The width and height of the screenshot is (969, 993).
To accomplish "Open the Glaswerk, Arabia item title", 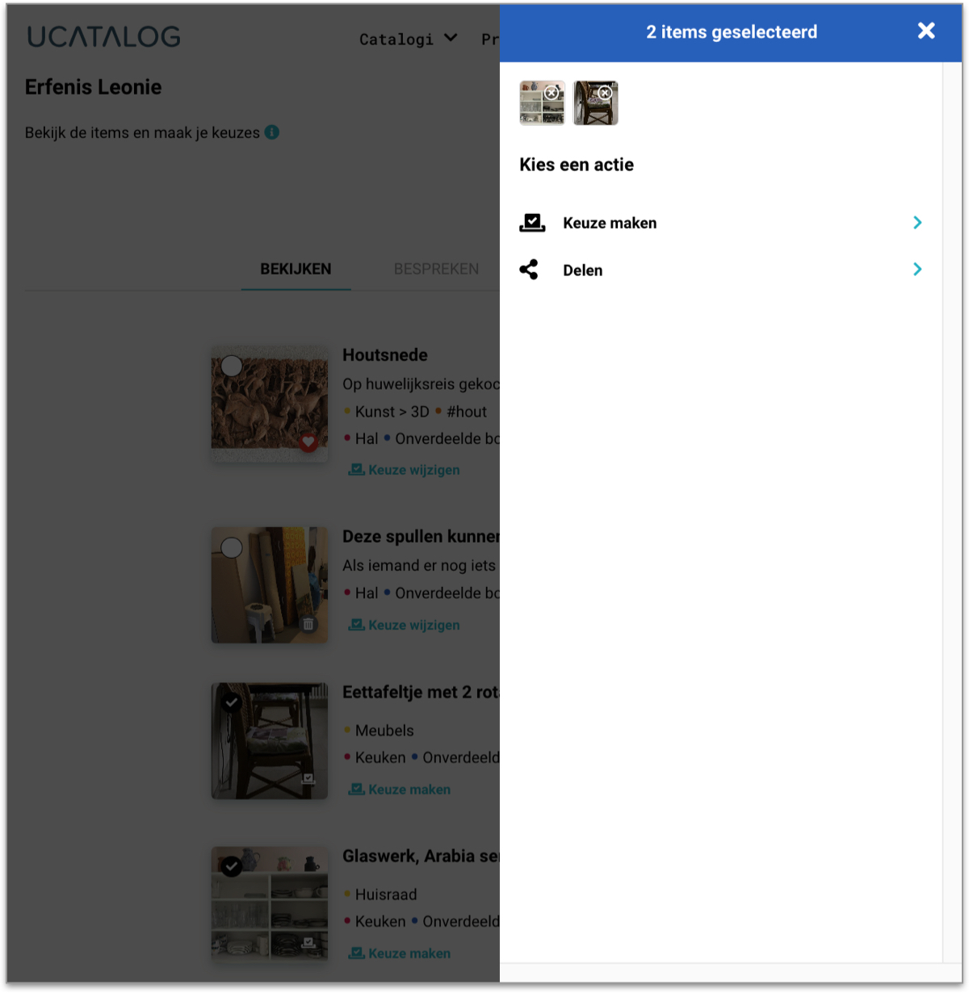I will point(421,857).
